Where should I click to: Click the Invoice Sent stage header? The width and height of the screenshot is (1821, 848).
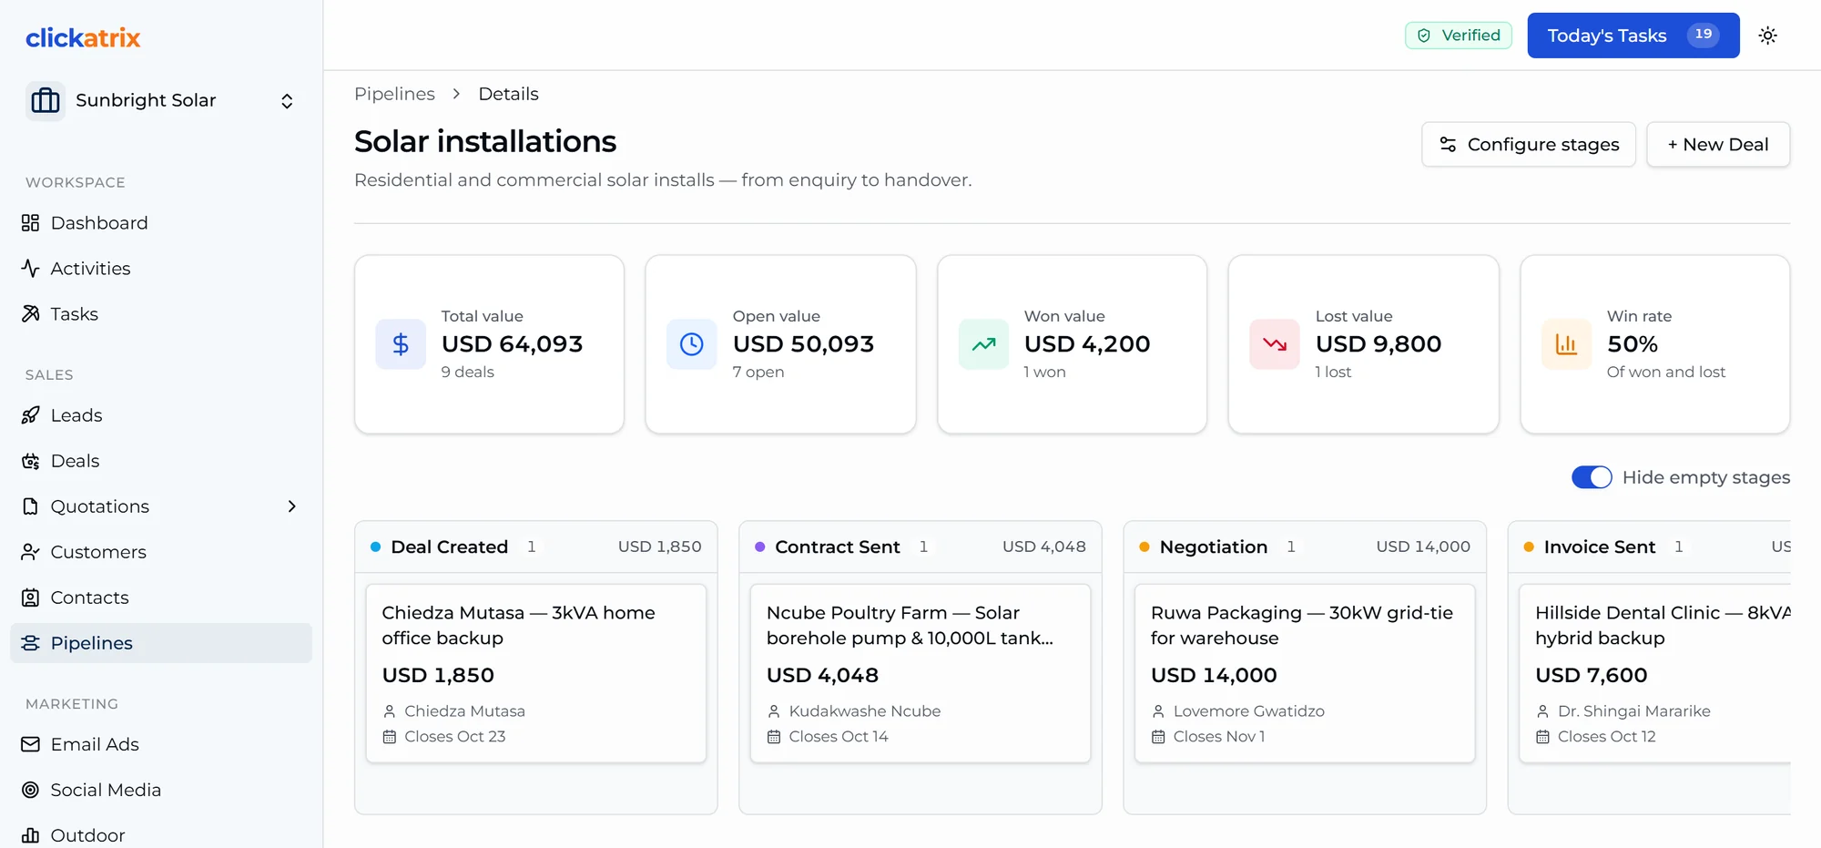tap(1649, 547)
